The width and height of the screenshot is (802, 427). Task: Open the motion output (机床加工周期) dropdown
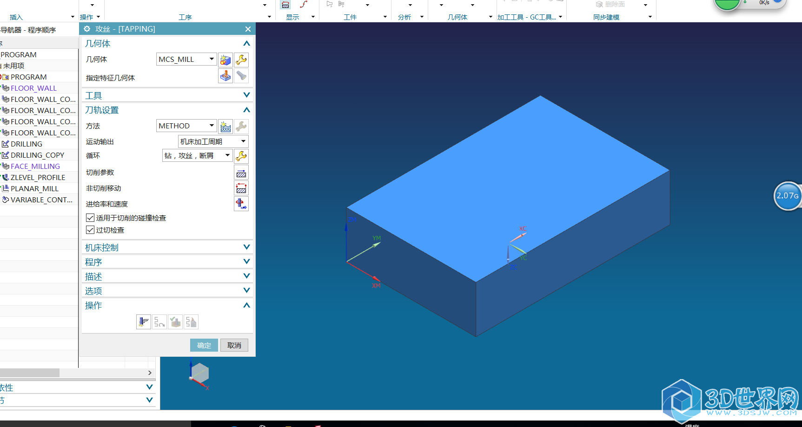coord(213,141)
